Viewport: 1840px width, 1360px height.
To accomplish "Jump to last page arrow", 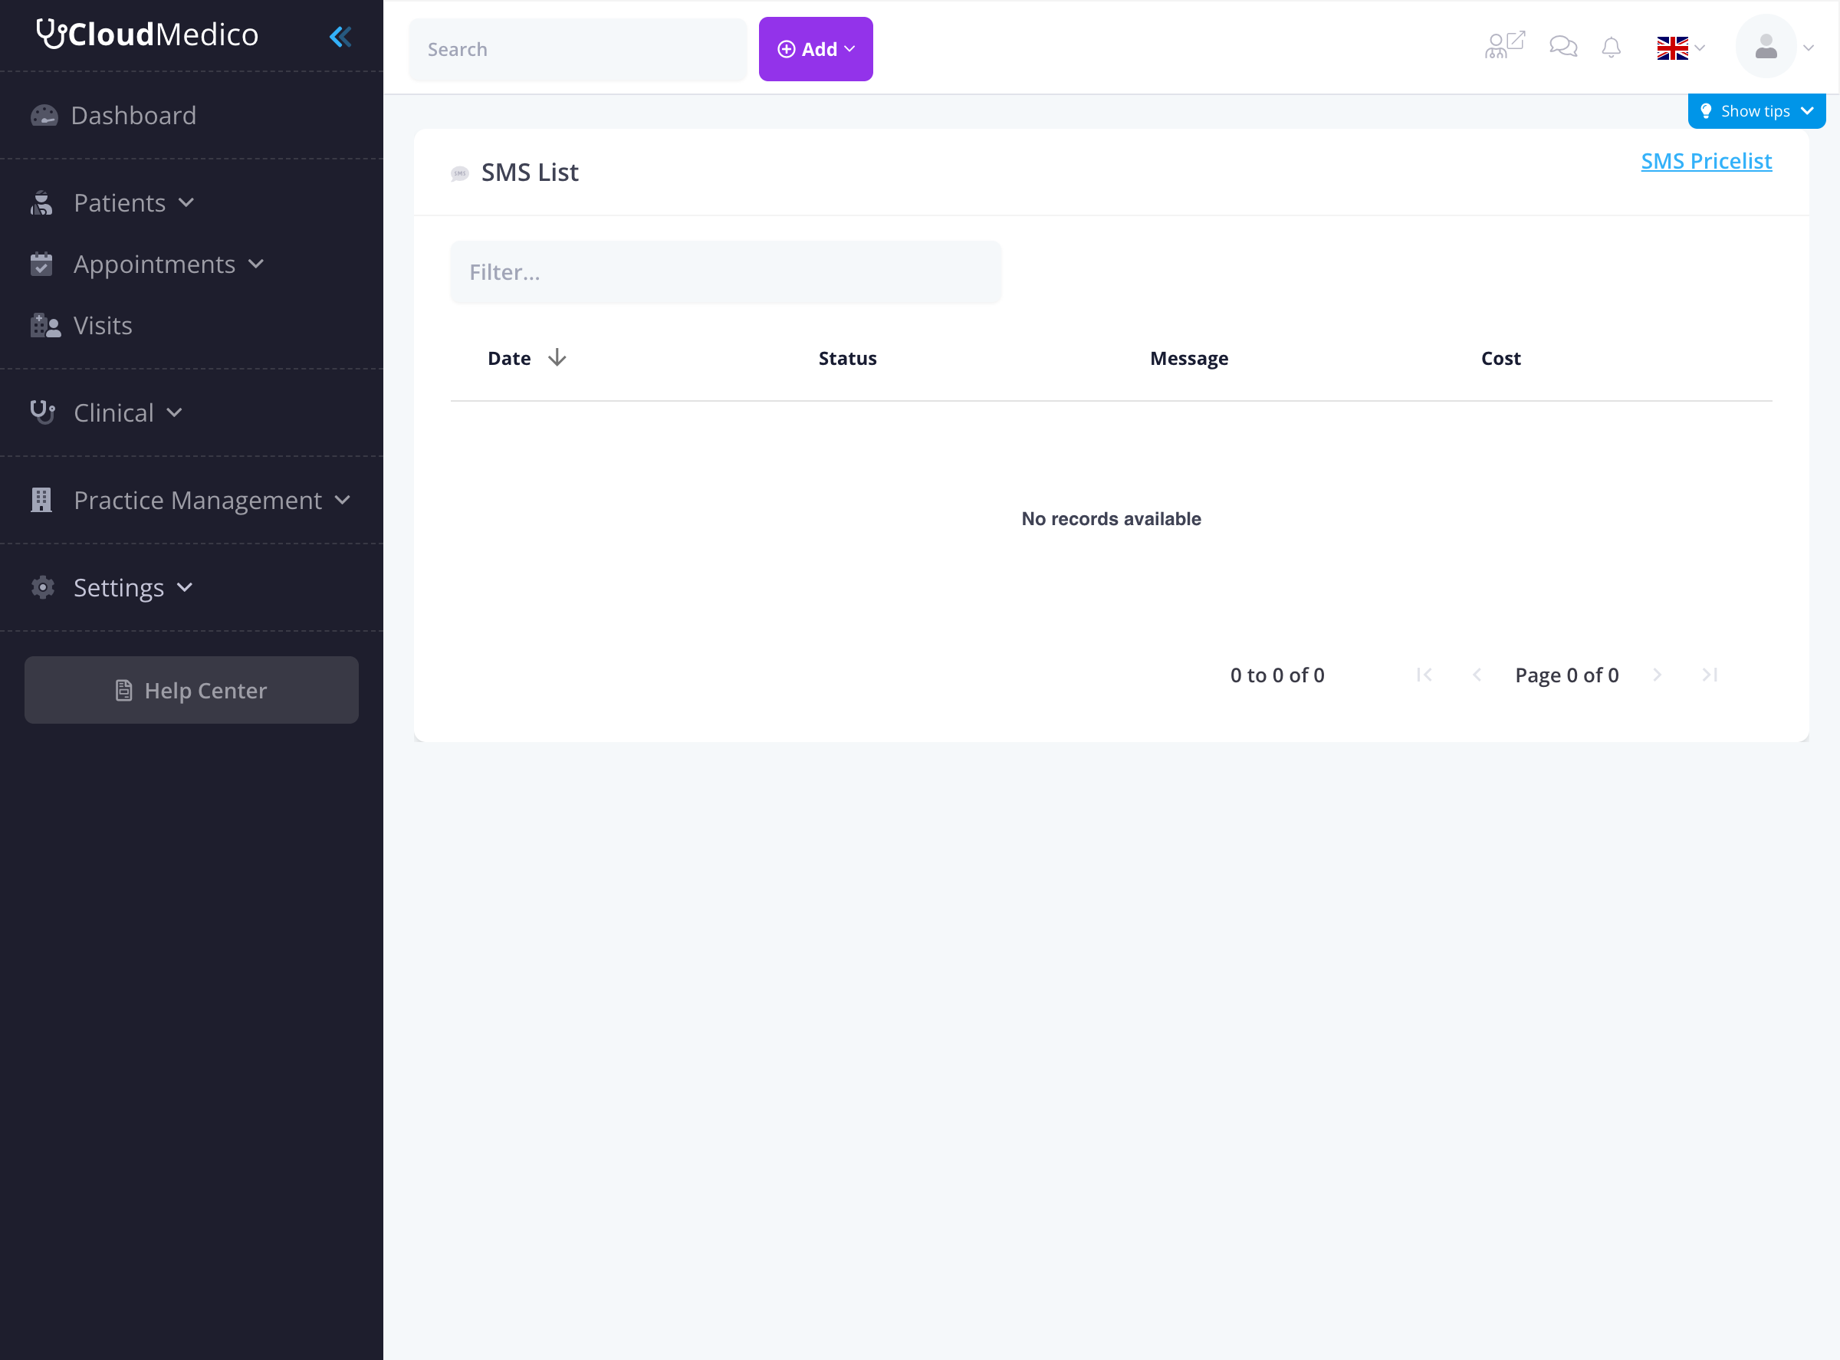I will tap(1710, 675).
